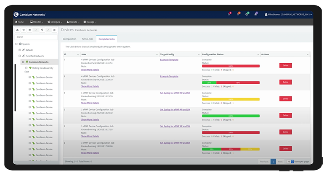Image resolution: width=327 pixels, height=181 pixels.
Task: Delete job ID 7
Action: (x=285, y=65)
